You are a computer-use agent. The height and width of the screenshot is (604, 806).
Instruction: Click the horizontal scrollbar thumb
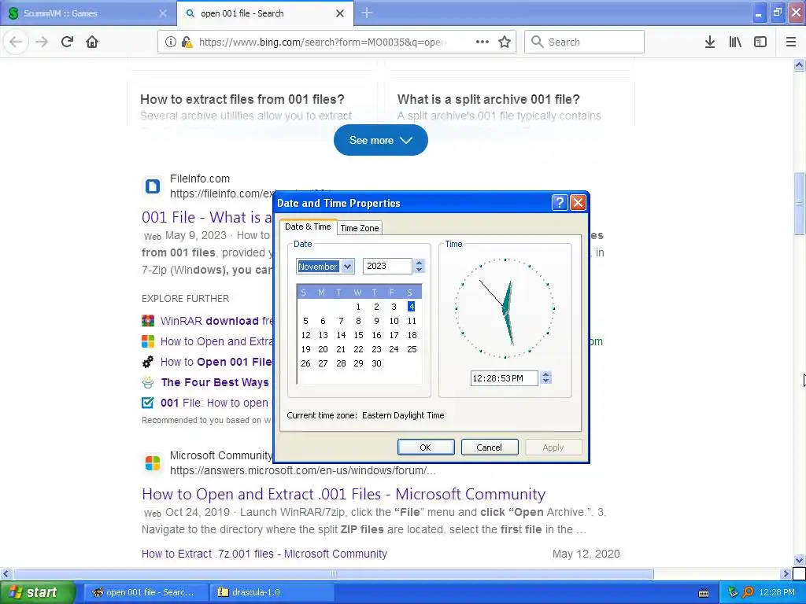[x=334, y=573]
